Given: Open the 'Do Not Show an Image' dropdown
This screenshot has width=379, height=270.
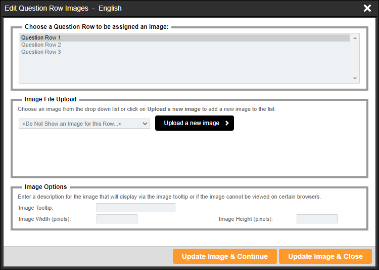Looking at the screenshot, I should point(84,124).
